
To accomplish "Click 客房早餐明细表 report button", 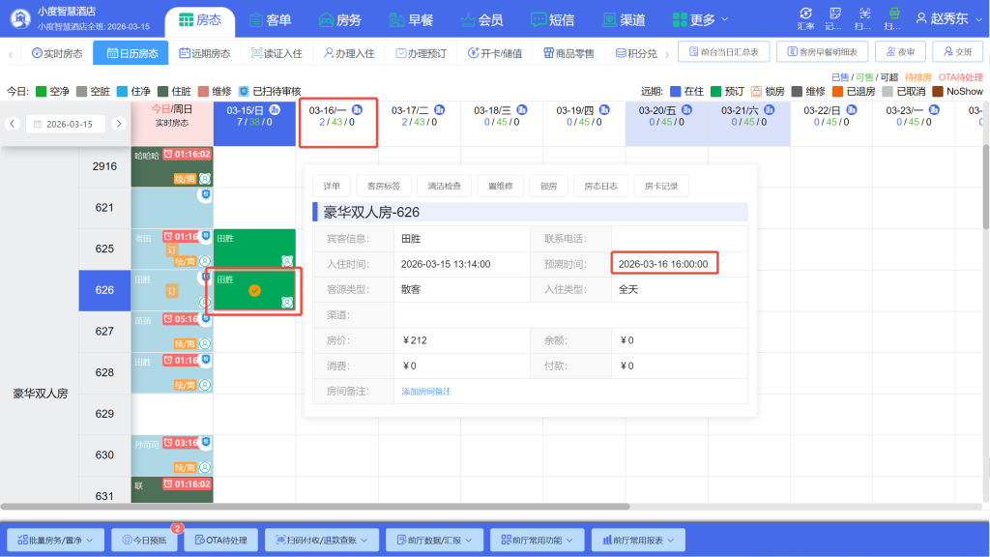I will click(823, 50).
